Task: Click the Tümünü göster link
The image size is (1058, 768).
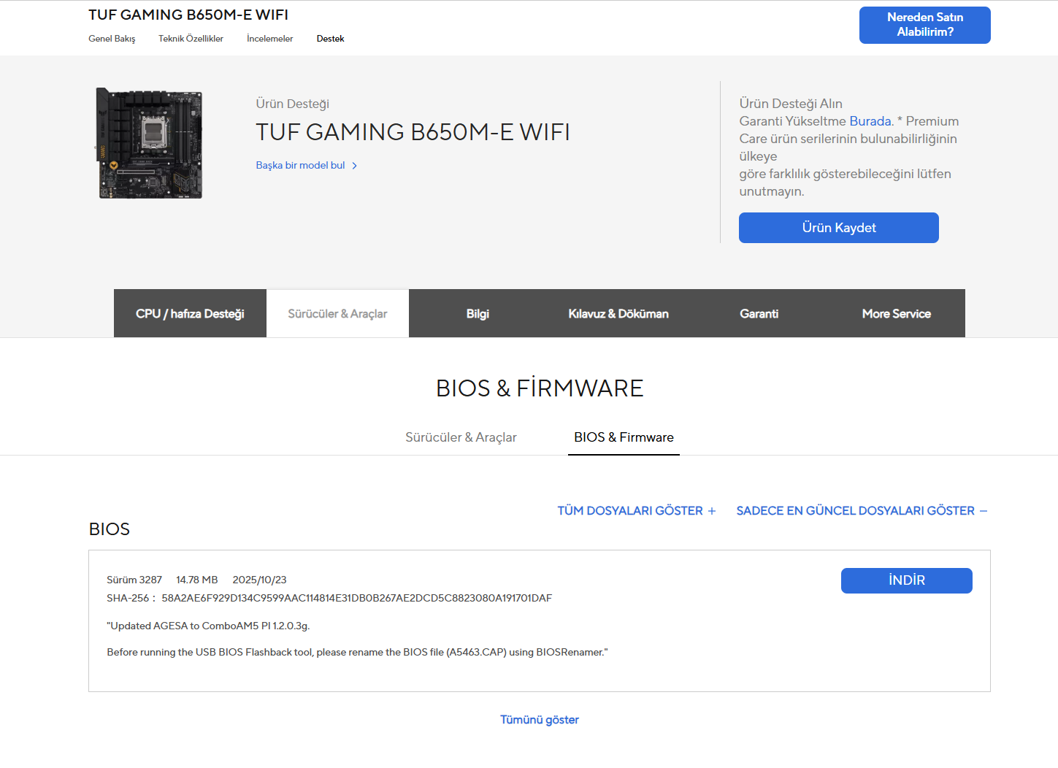Action: click(x=540, y=720)
